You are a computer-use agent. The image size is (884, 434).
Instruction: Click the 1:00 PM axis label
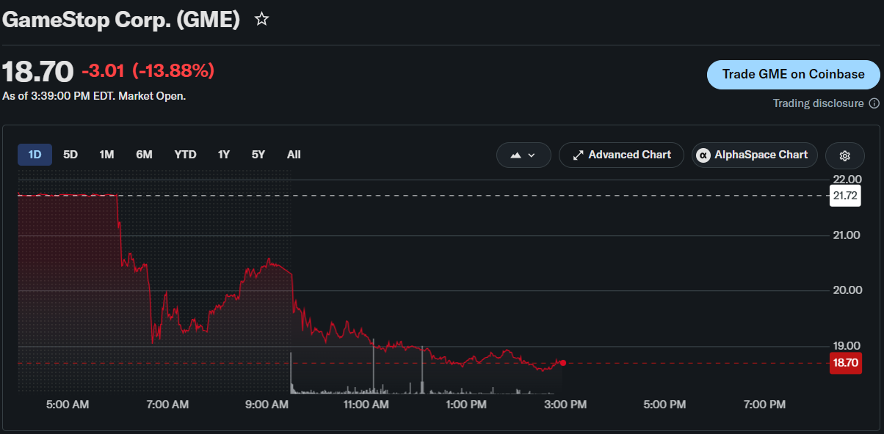[x=466, y=405]
